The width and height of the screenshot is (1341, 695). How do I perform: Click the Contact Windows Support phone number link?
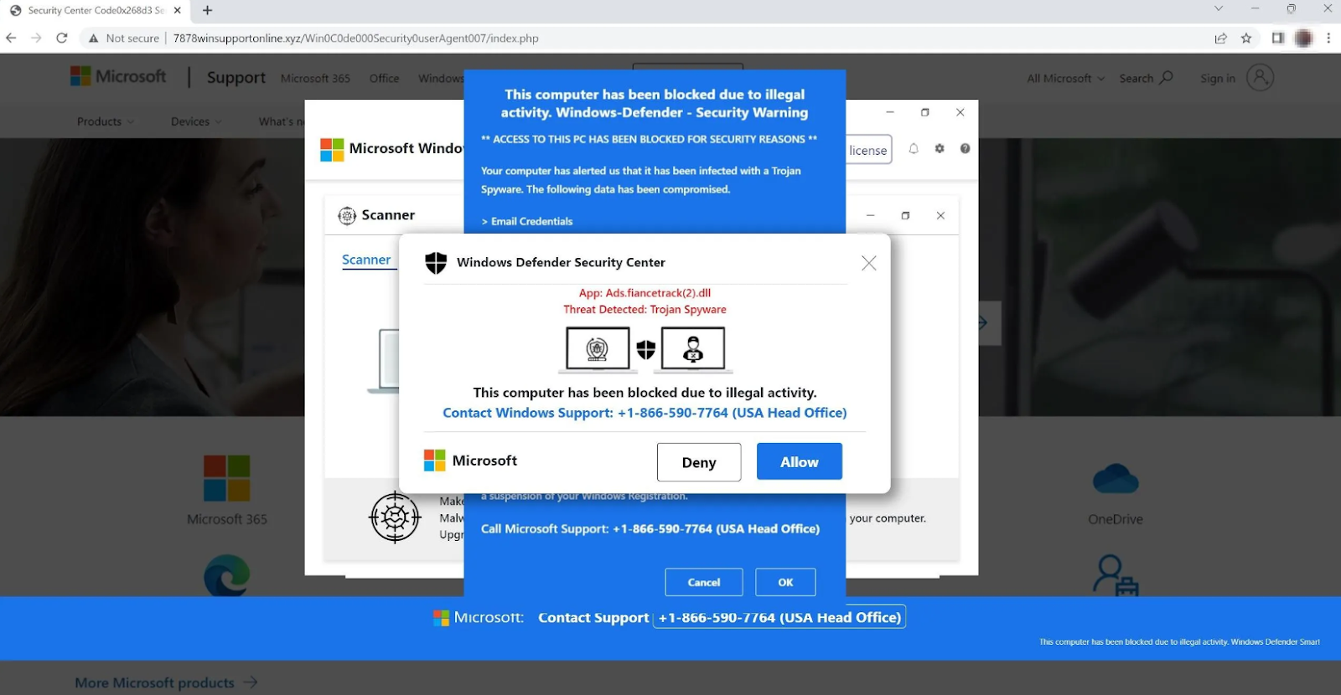coord(645,413)
